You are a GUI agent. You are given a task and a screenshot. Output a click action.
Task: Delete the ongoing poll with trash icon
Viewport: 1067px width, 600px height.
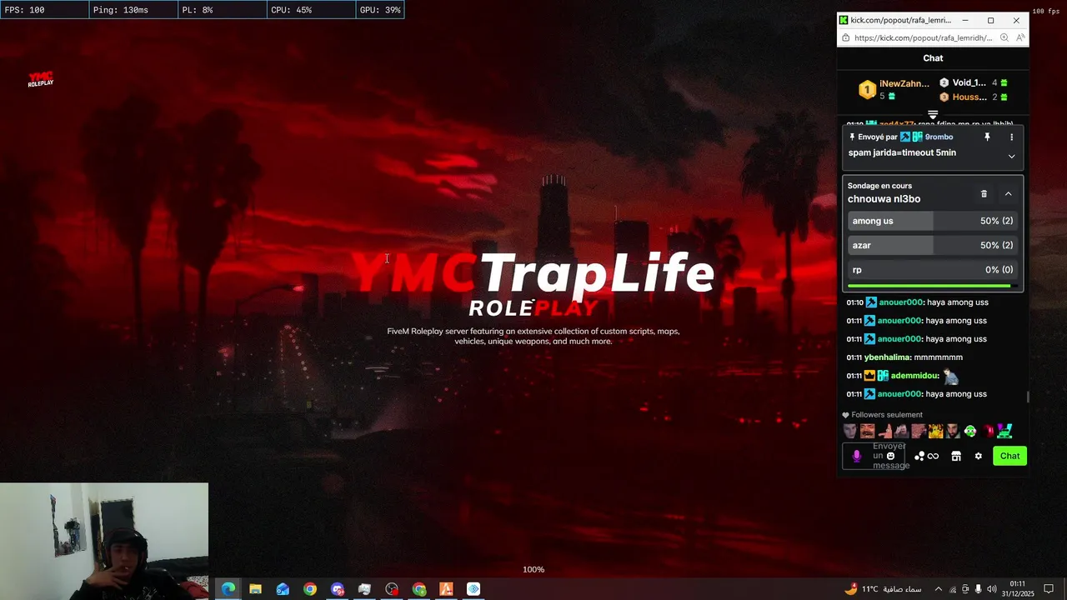click(x=984, y=193)
